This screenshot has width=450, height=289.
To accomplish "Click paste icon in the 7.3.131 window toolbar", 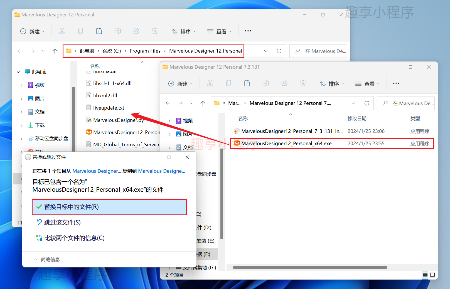I will point(247,83).
